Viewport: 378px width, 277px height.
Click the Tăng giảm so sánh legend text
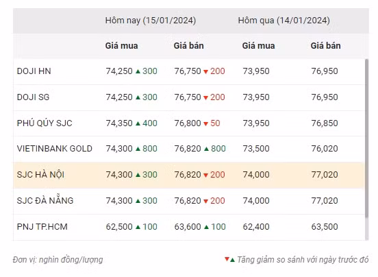303,260
